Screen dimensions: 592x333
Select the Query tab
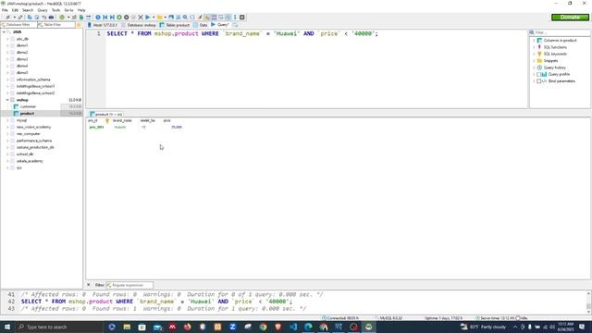point(220,25)
